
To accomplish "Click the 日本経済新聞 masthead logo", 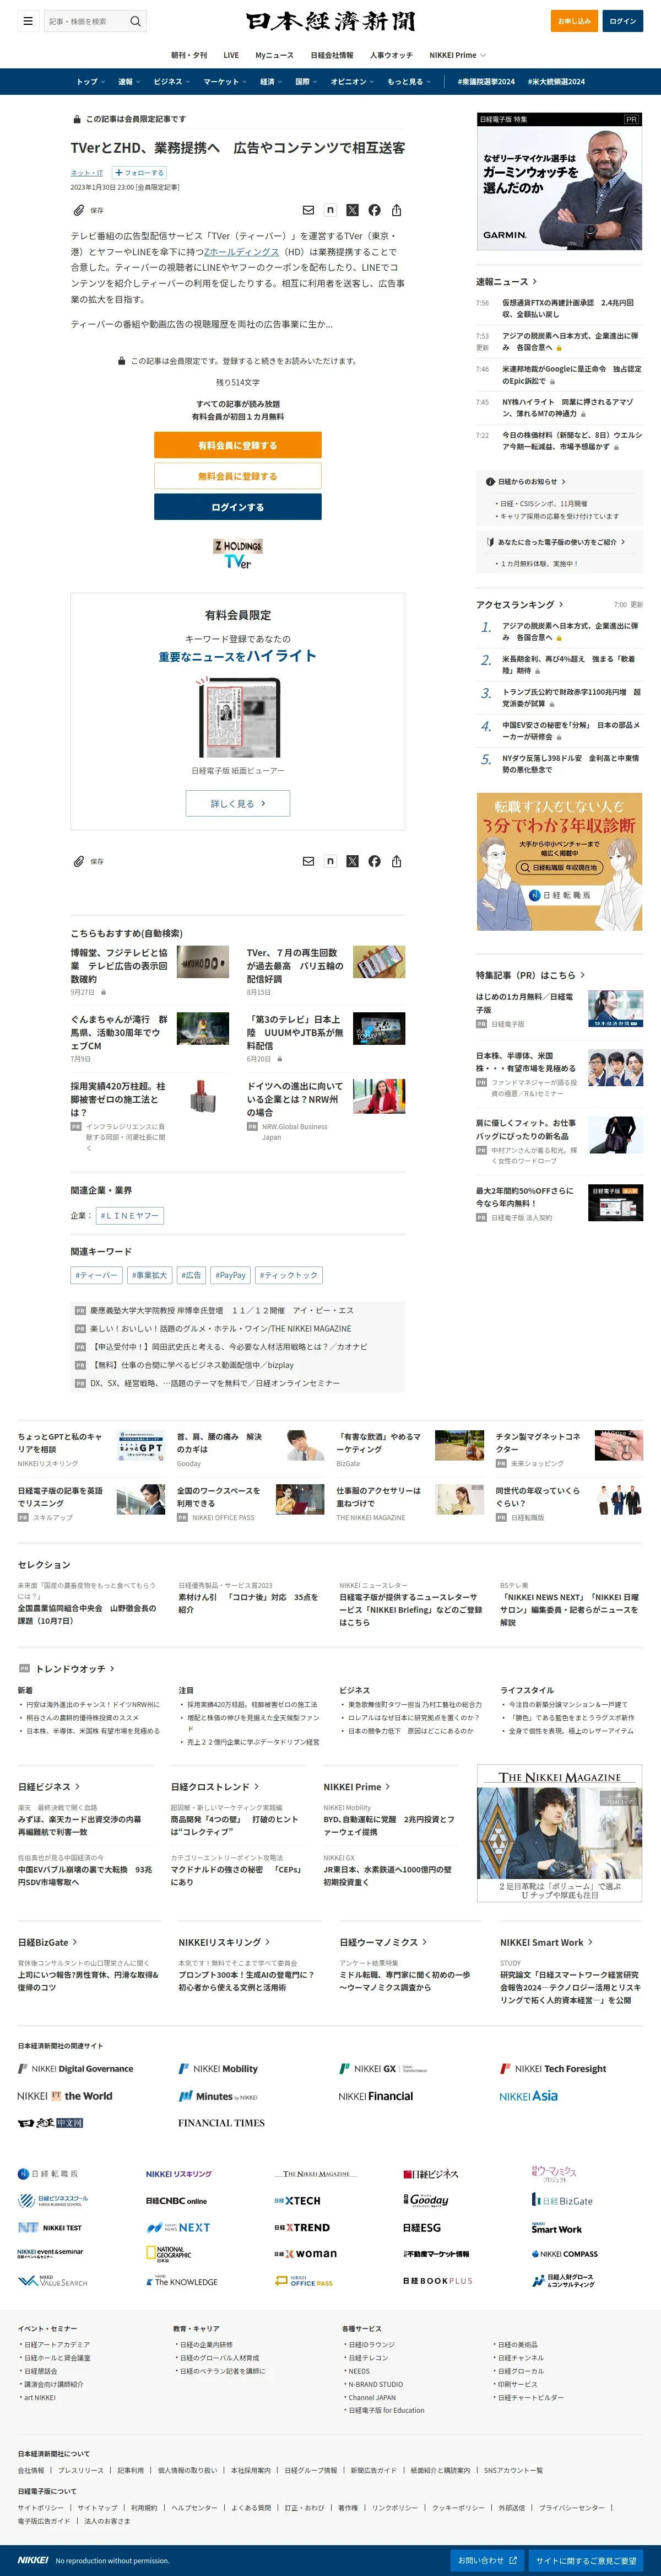I will coord(330,21).
